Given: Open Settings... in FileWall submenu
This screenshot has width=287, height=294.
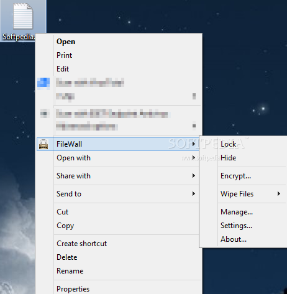Looking at the screenshot, I should click(244, 226).
